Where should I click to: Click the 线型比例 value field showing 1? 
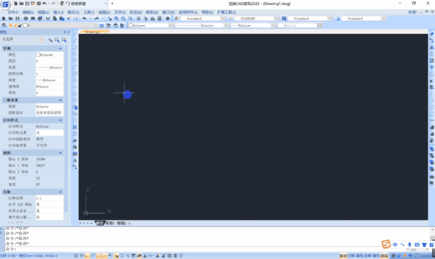click(49, 73)
